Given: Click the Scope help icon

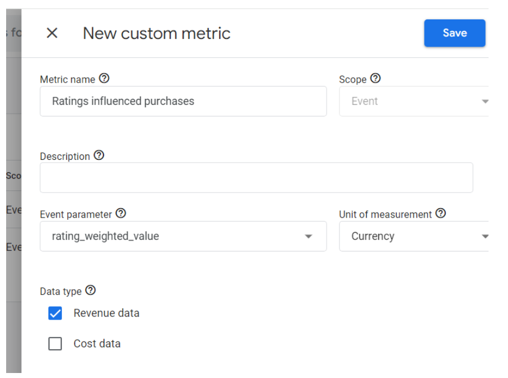Looking at the screenshot, I should 376,78.
